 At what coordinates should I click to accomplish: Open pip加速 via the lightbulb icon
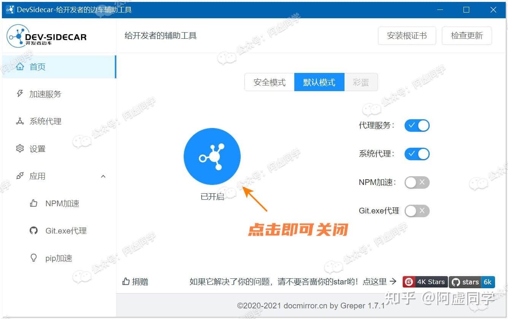[x=34, y=258]
